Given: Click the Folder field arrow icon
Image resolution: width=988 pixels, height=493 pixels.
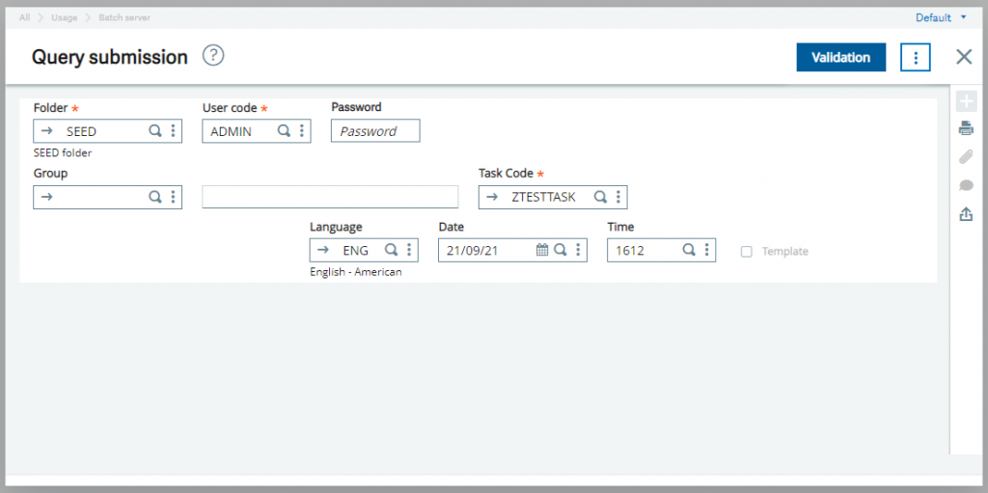Looking at the screenshot, I should [46, 131].
